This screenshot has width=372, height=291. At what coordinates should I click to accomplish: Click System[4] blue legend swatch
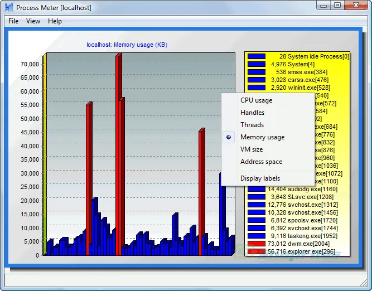point(257,64)
